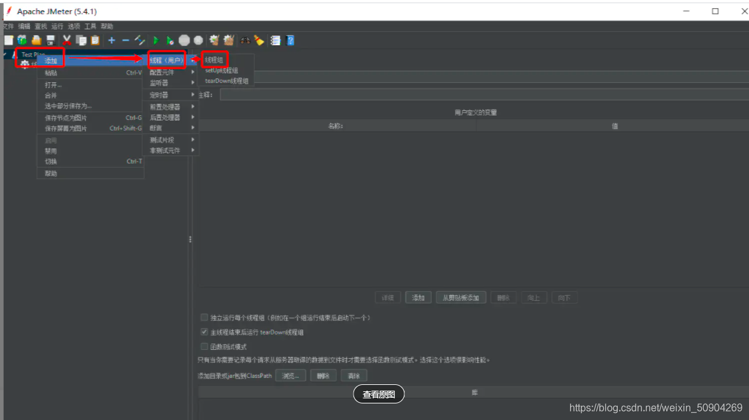The width and height of the screenshot is (749, 420).
Task: Click into the 注释 comment field
Action: (x=484, y=94)
